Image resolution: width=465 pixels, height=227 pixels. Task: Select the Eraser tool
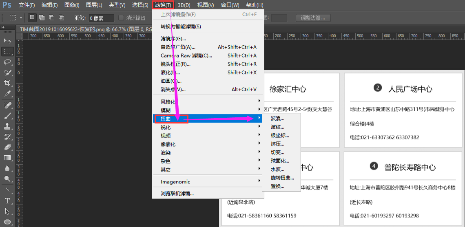(7, 147)
